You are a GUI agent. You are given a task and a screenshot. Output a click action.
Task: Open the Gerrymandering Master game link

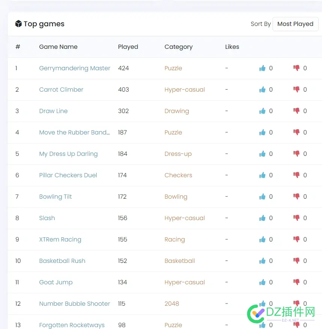point(75,68)
